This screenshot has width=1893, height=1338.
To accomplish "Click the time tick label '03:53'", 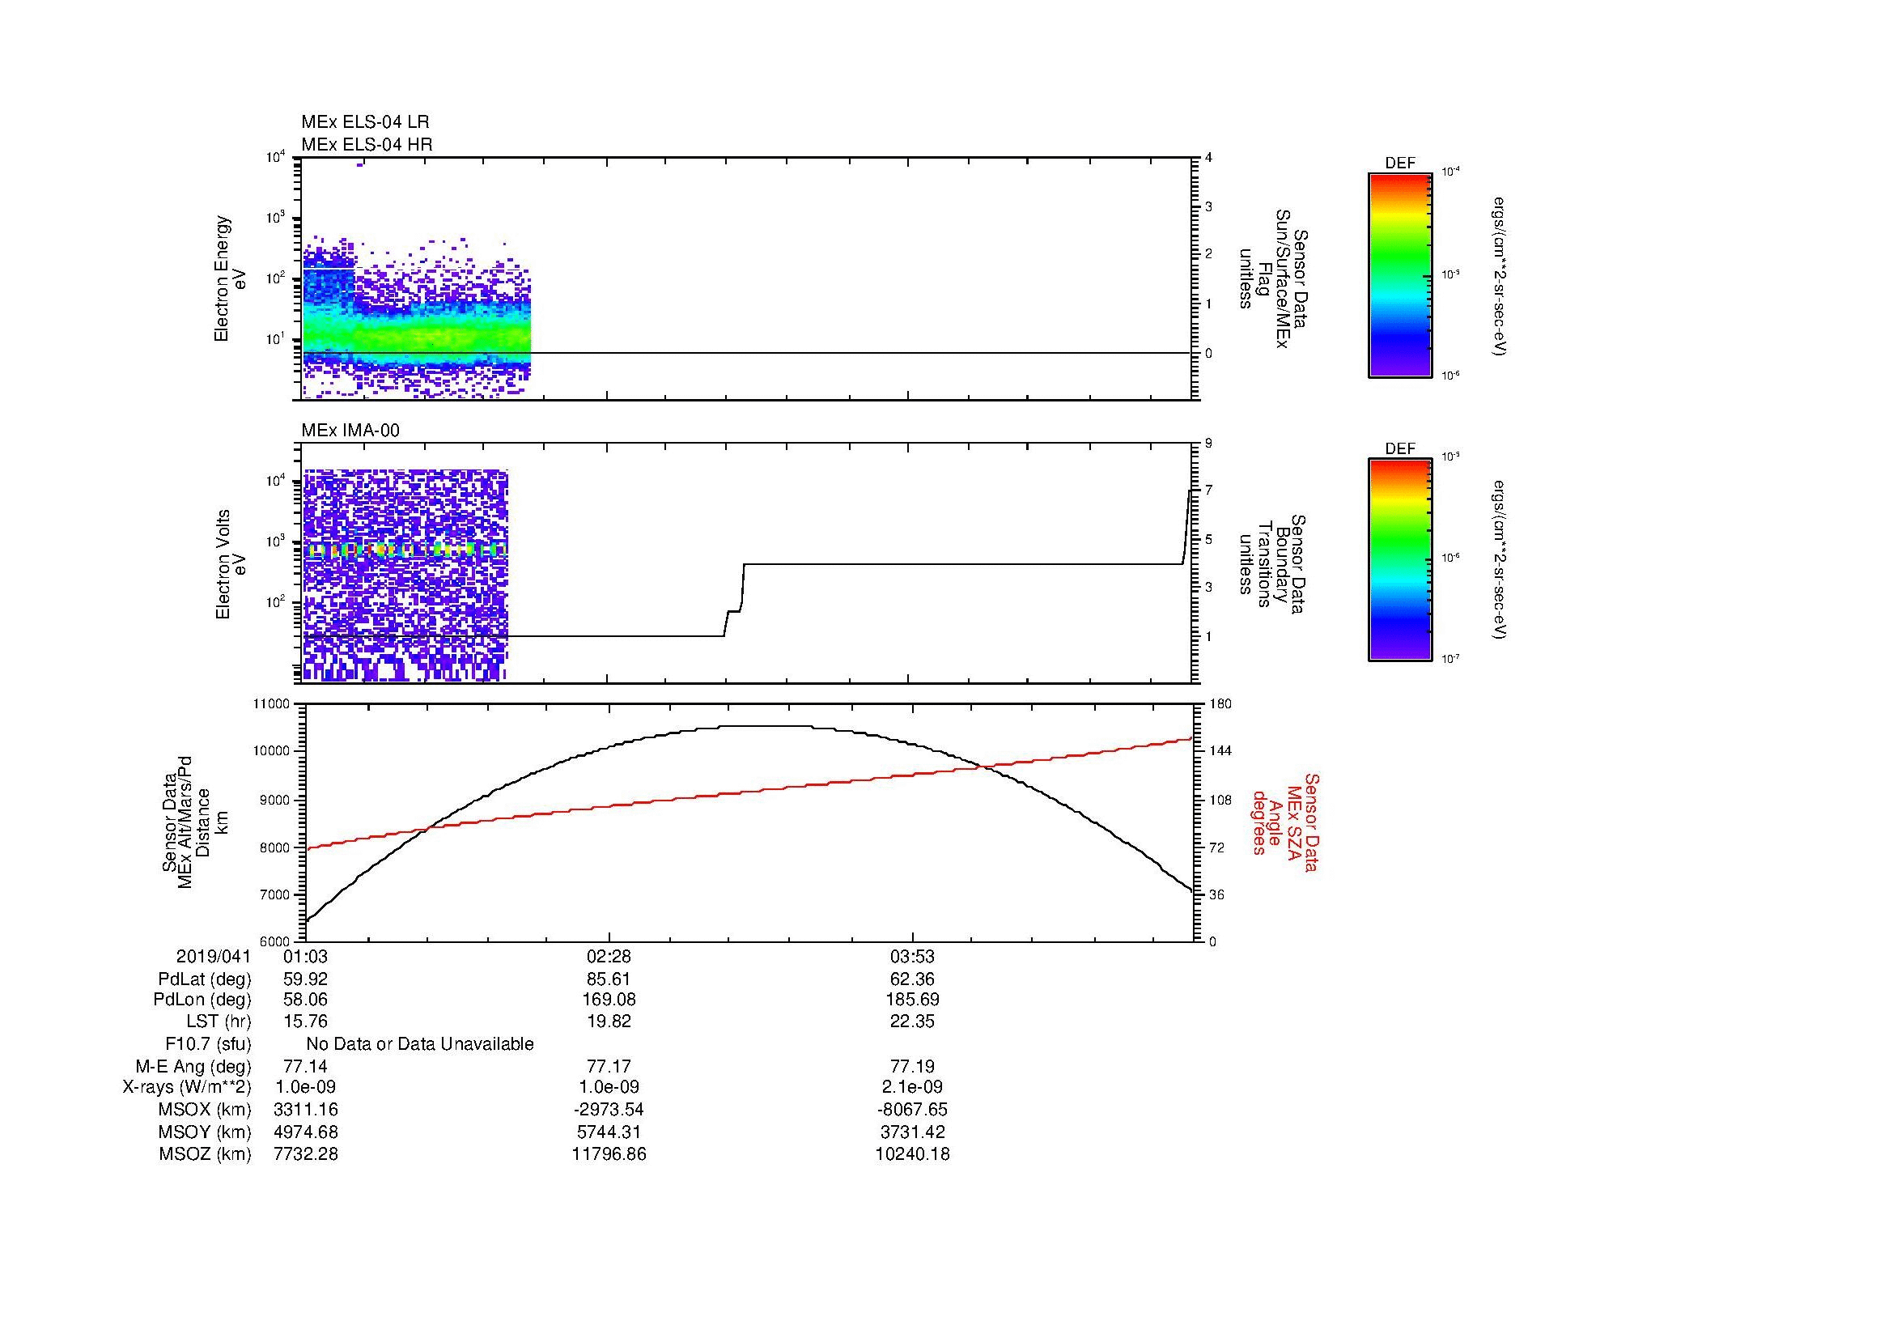I will pyautogui.click(x=912, y=957).
